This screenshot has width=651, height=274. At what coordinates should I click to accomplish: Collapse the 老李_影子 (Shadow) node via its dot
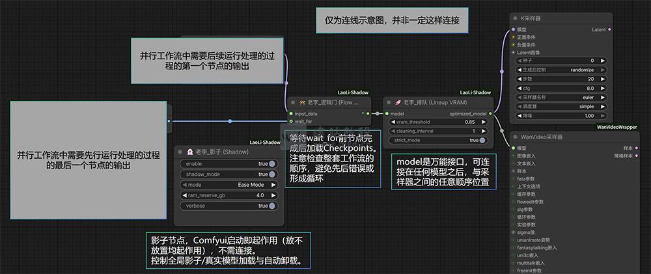(180, 152)
